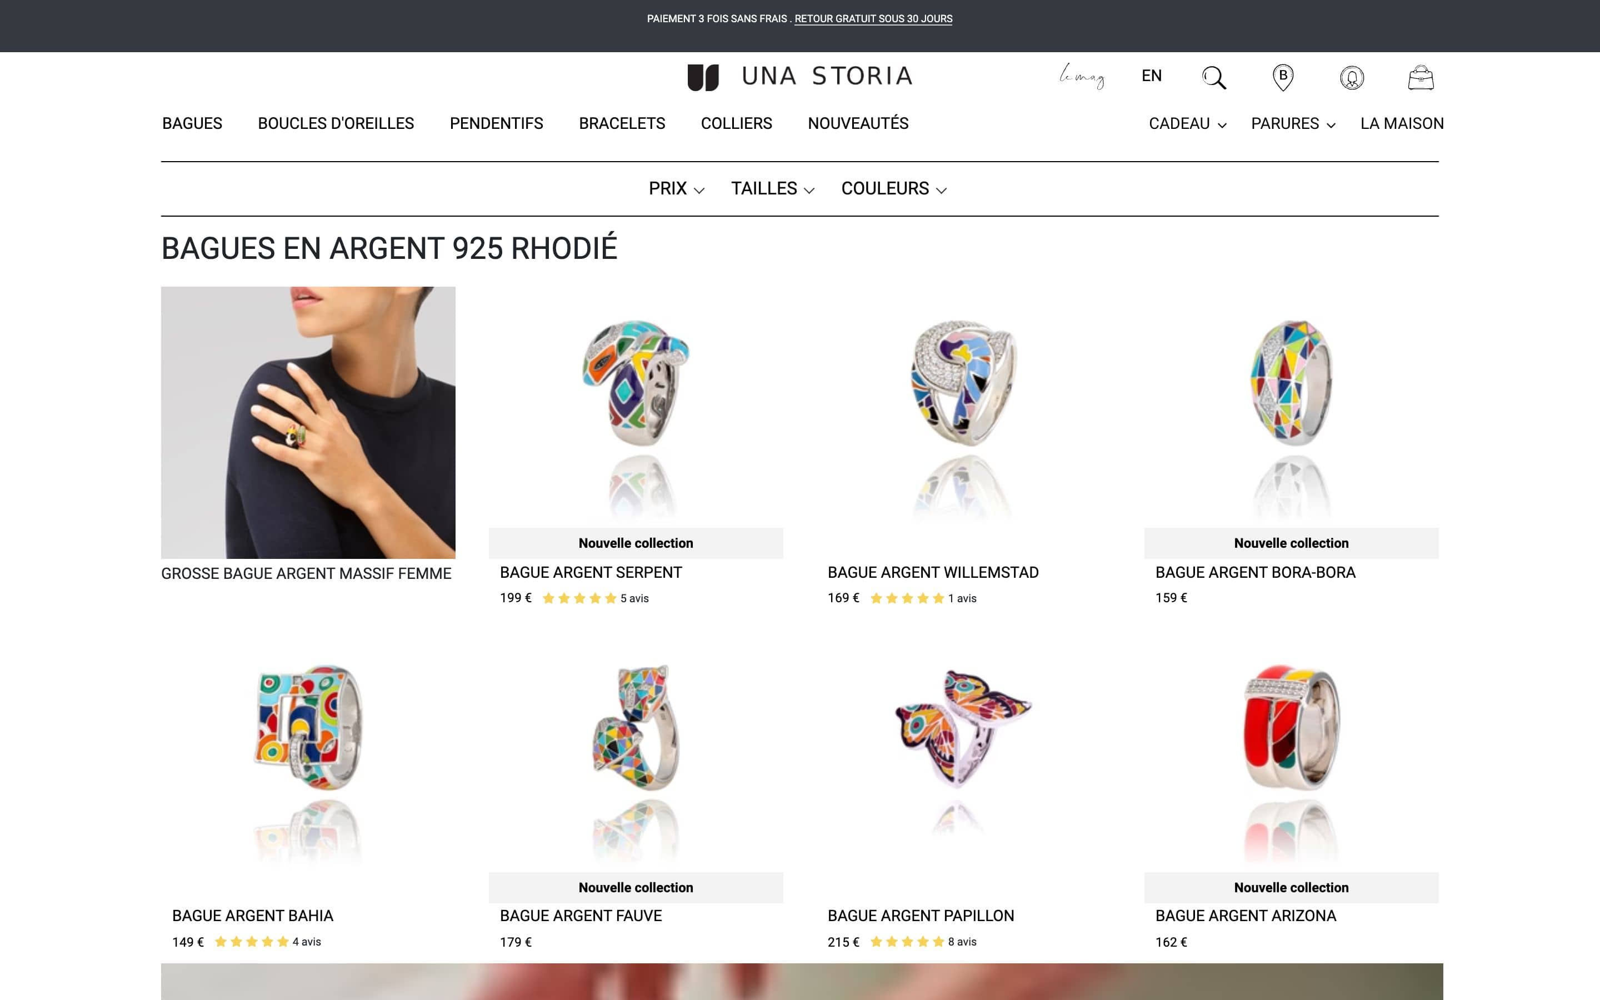The height and width of the screenshot is (1000, 1600).
Task: Click the store locator pin icon
Action: (1283, 77)
